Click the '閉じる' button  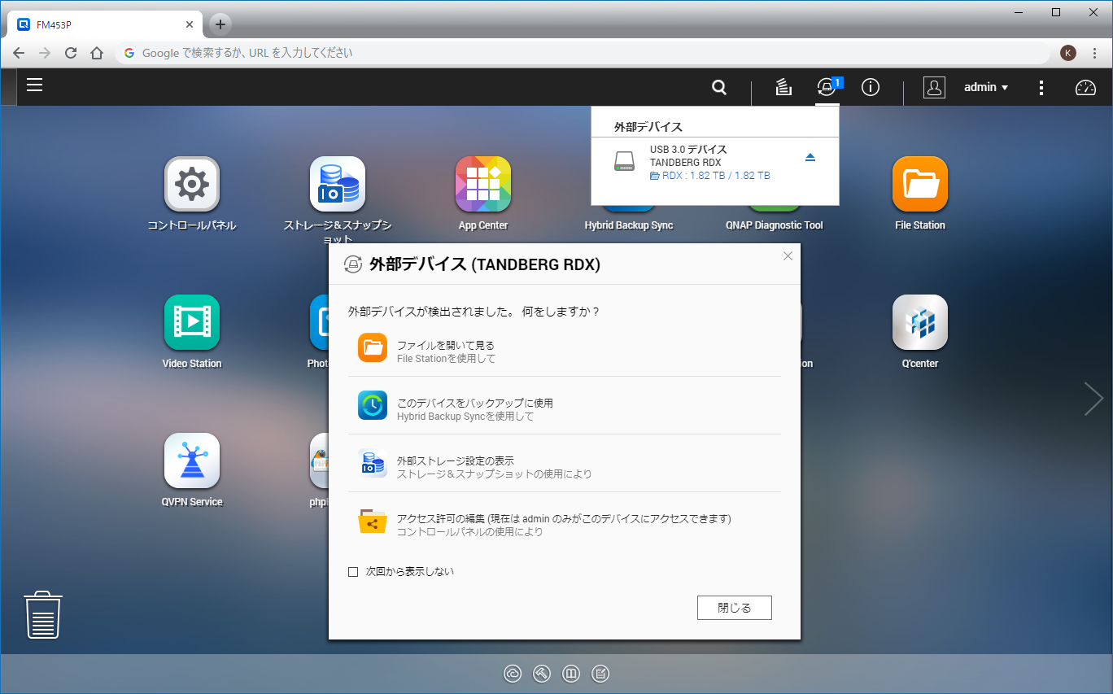(x=734, y=608)
